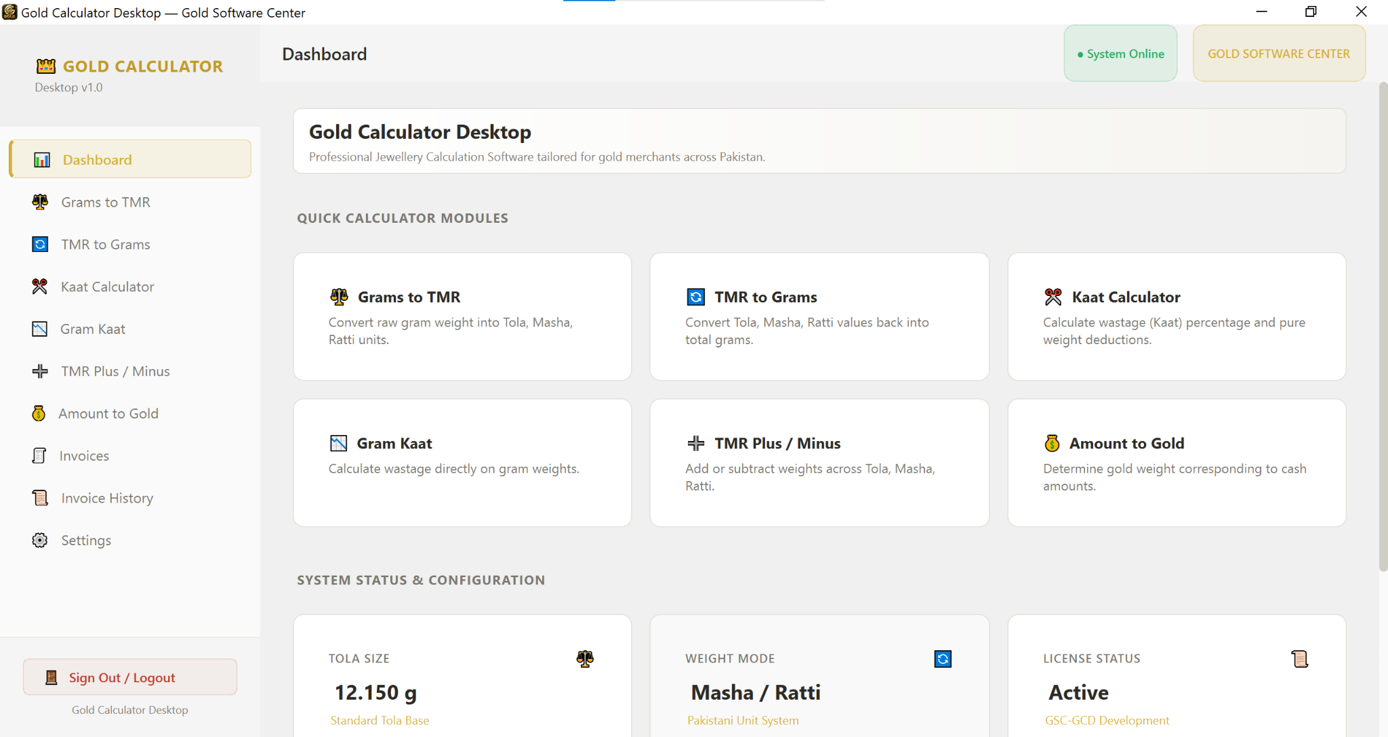Click the Desktop v1.0 version label
Viewport: 1388px width, 737px height.
coord(68,87)
